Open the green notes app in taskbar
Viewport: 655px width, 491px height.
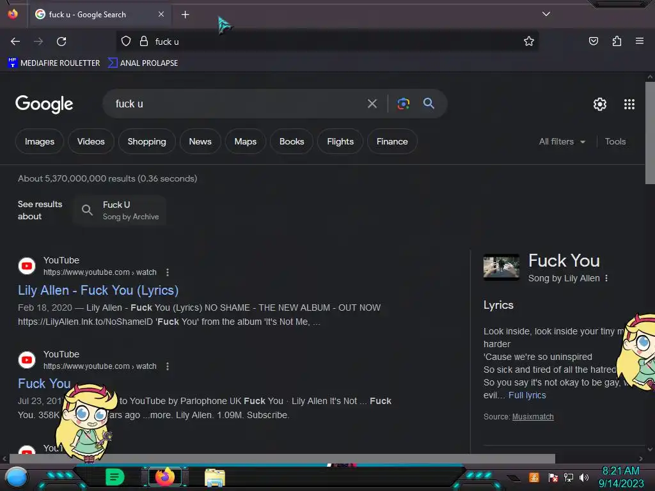114,477
